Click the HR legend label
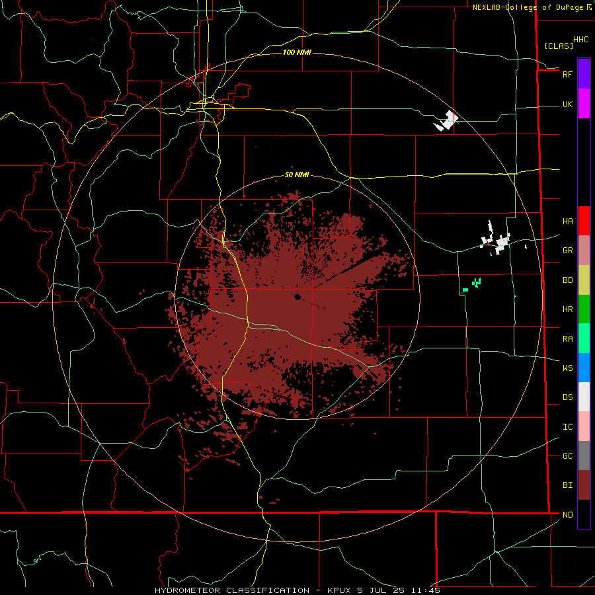This screenshot has width=595, height=595. pos(567,309)
